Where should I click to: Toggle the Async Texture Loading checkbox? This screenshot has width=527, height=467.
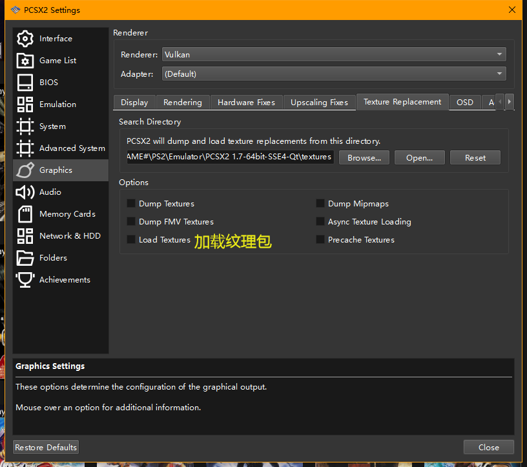320,222
